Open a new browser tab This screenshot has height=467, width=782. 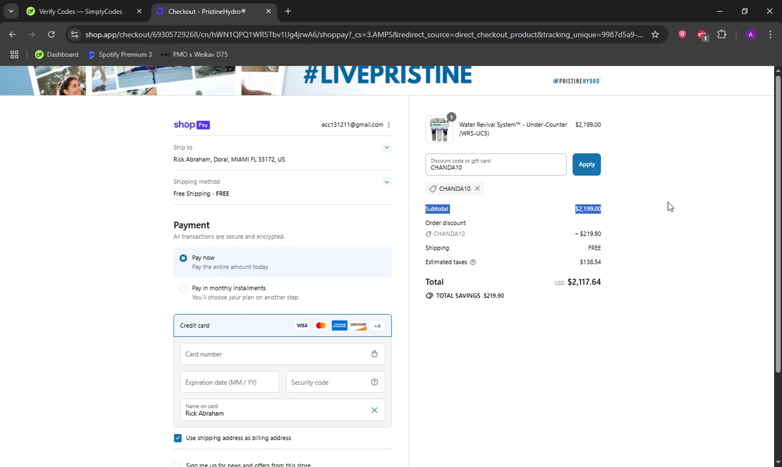288,11
